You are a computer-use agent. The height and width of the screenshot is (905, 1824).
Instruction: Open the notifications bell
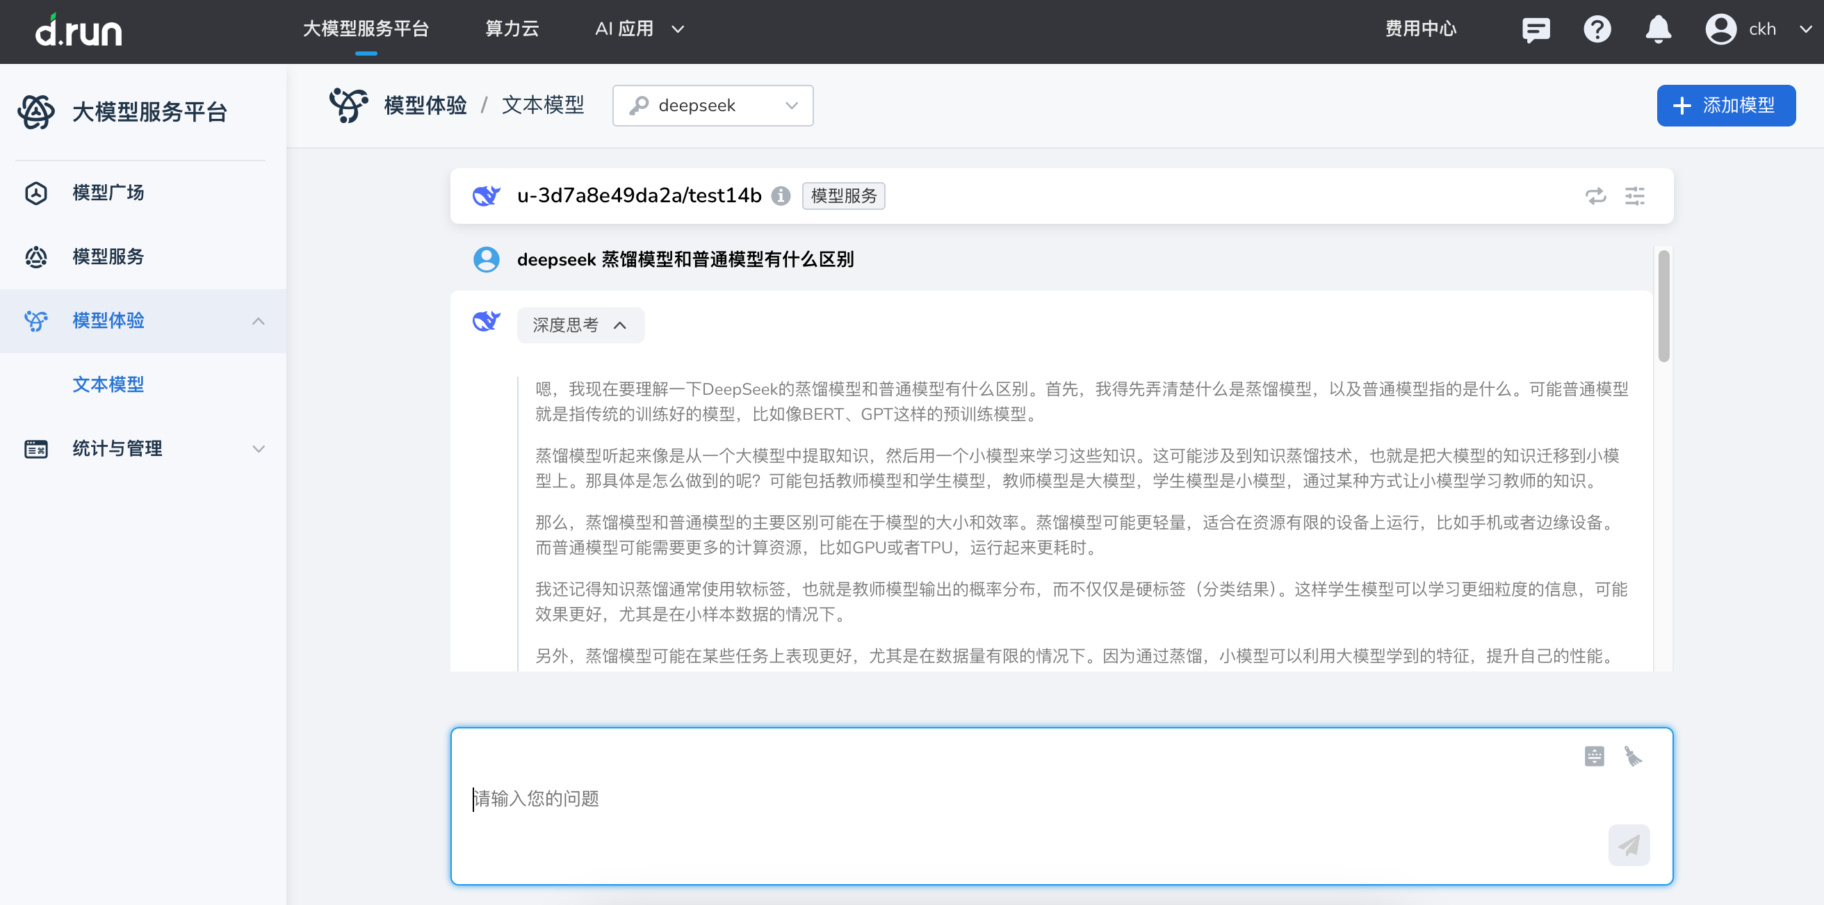1659,29
